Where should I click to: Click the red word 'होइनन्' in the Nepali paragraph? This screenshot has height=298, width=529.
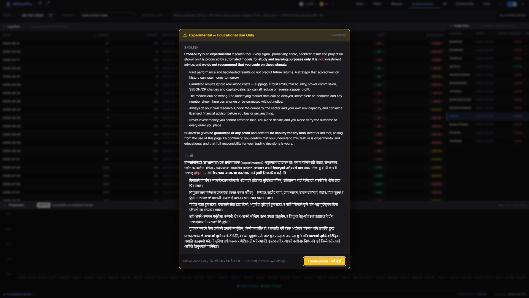pyautogui.click(x=199, y=173)
